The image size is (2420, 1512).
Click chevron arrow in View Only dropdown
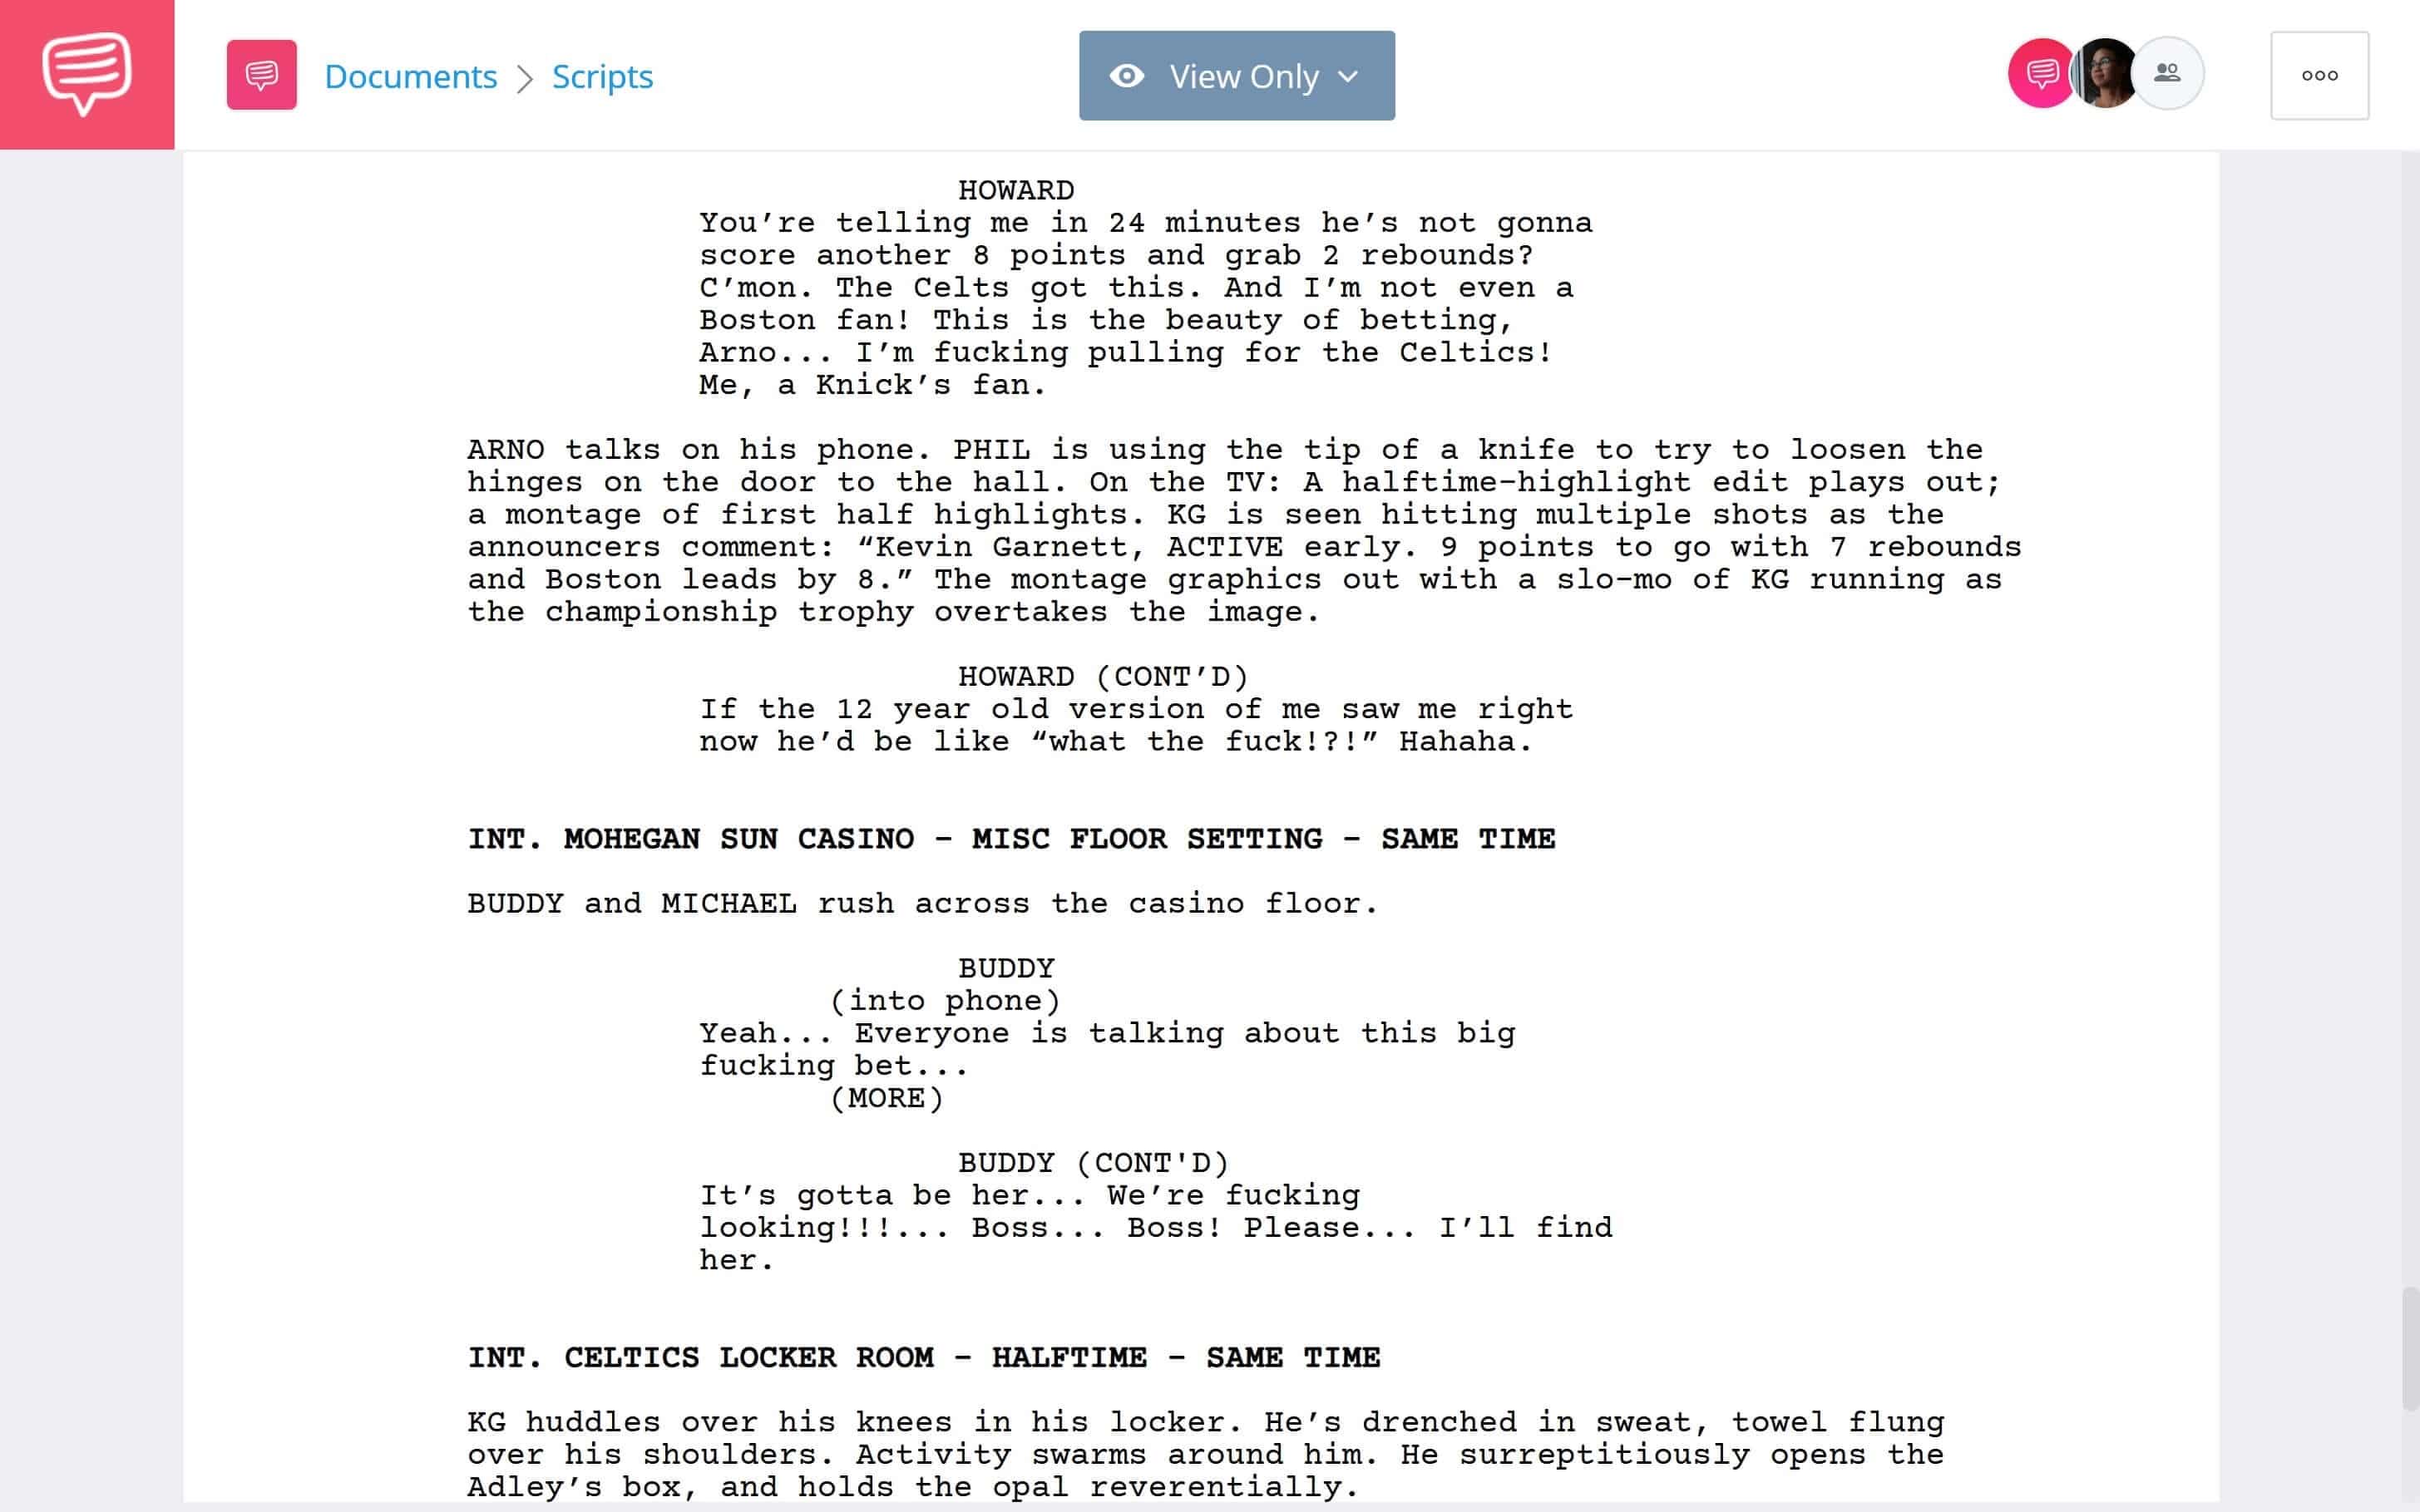coord(1351,75)
